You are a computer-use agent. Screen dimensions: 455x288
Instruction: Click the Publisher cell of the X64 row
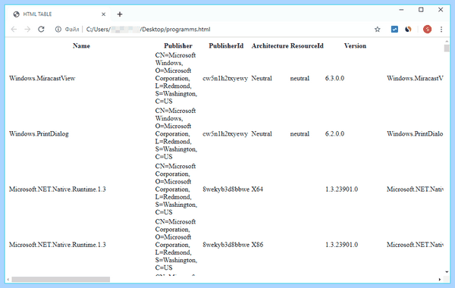[176, 189]
